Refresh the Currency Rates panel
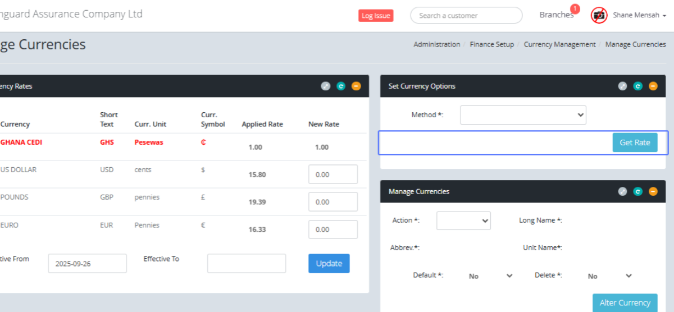Screen dimensions: 674x312 tap(341, 86)
